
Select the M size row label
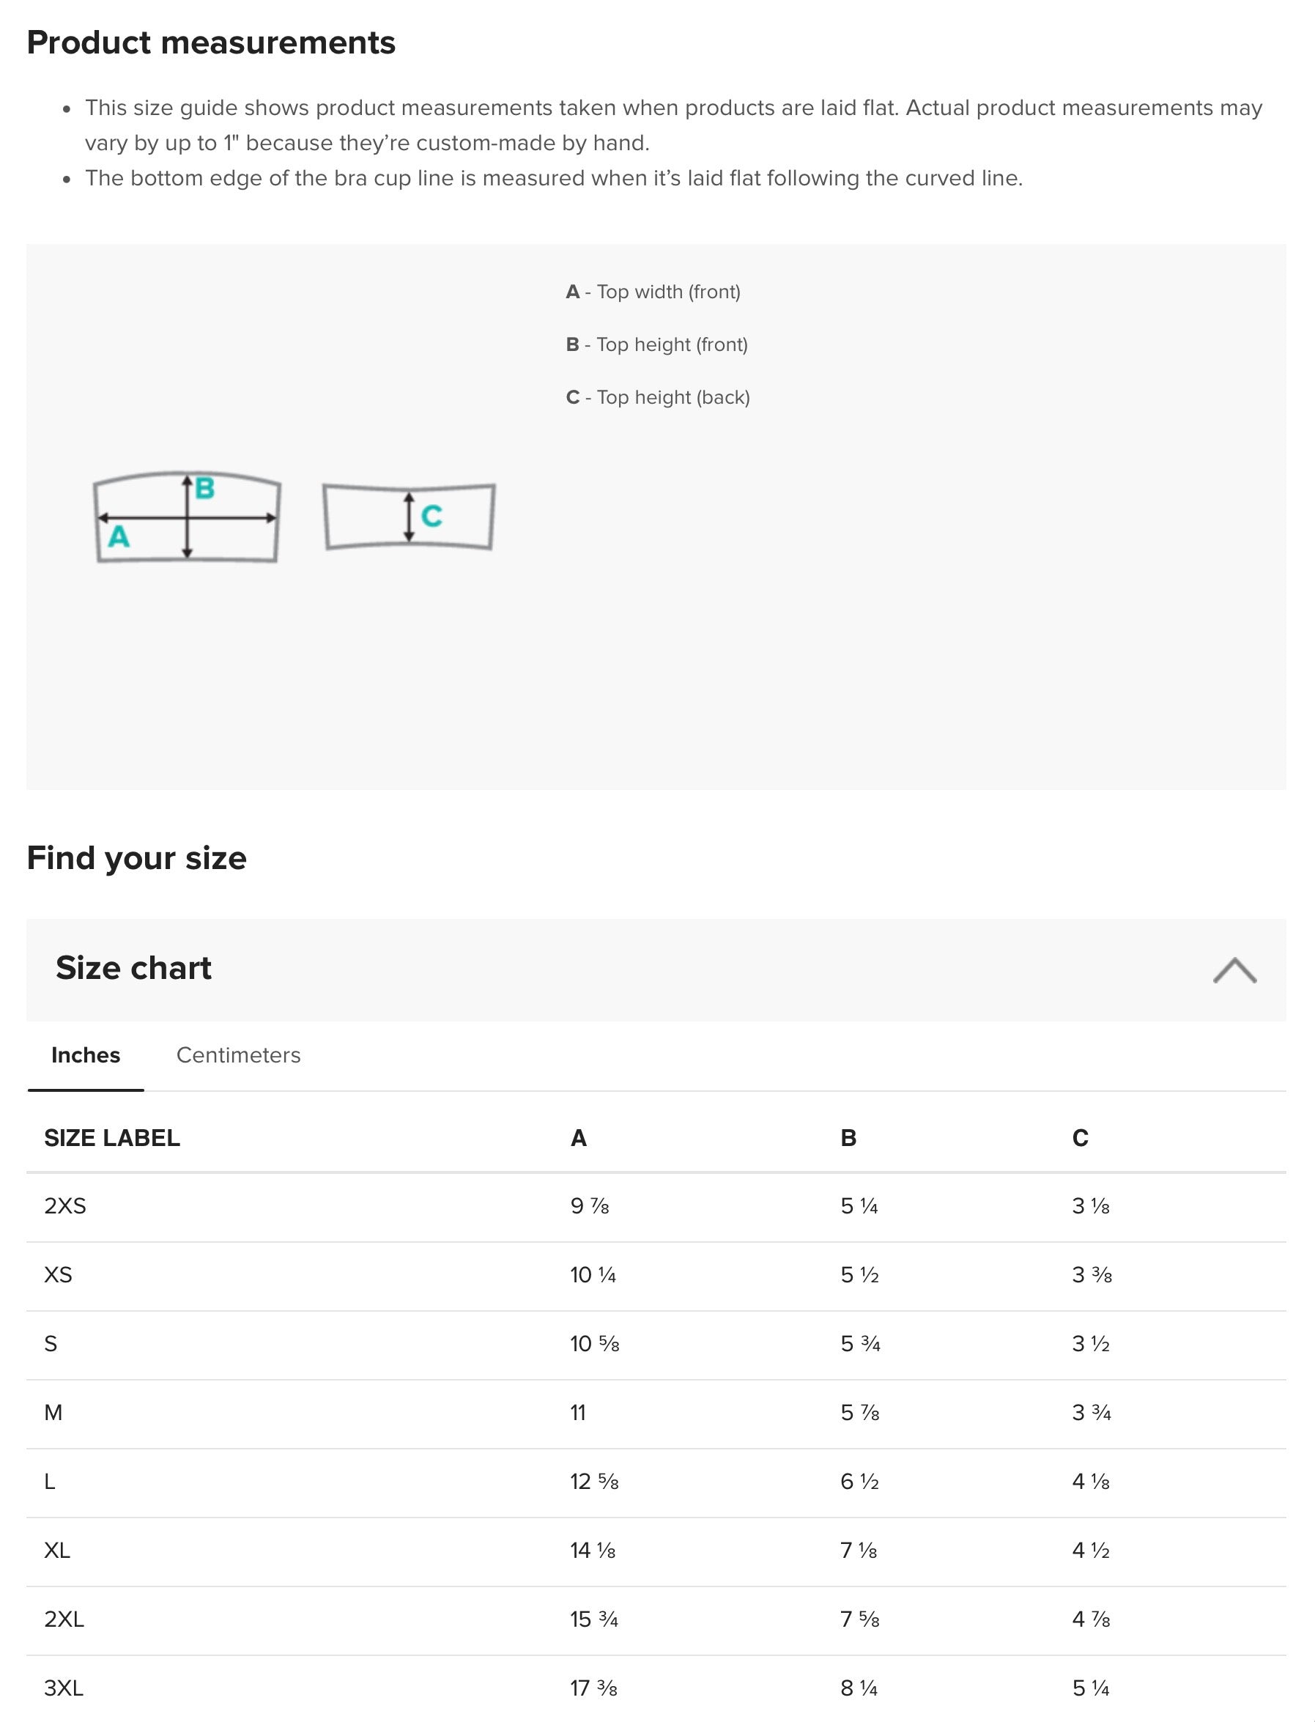[53, 1413]
